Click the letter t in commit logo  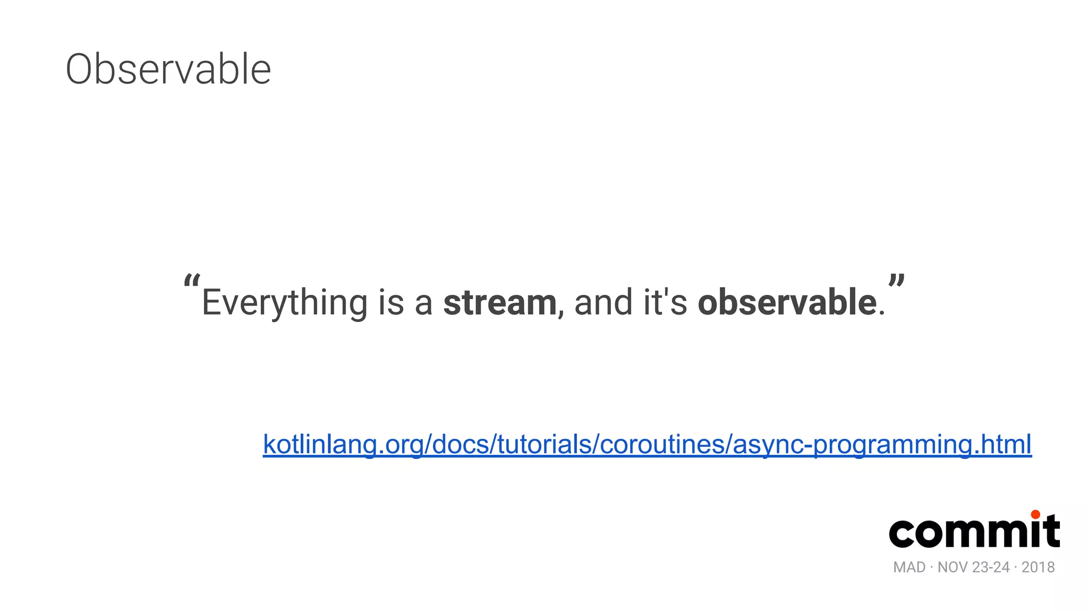tap(1052, 531)
